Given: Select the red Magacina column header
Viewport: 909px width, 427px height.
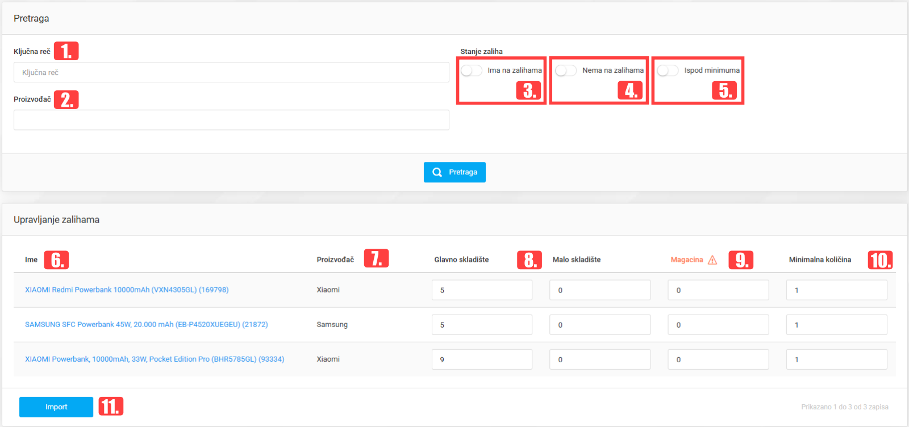Looking at the screenshot, I should coord(686,259).
